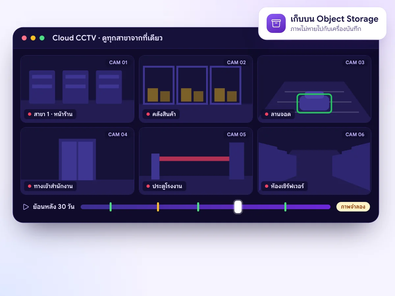The width and height of the screenshot is (395, 296).
Task: Open the CAM 06 server room feed
Action: click(x=314, y=161)
